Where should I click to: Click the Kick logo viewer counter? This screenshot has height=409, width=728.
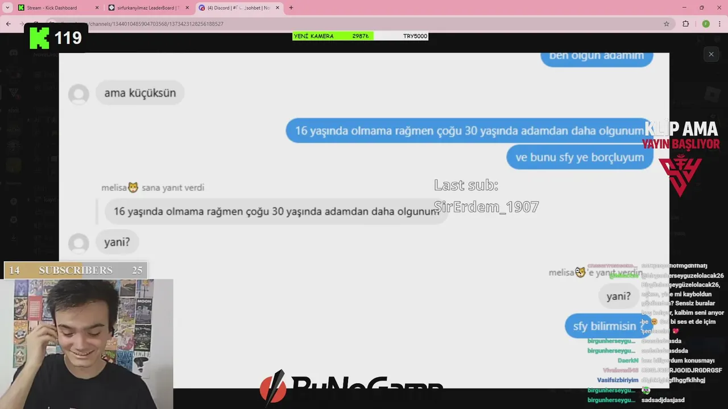coord(56,38)
